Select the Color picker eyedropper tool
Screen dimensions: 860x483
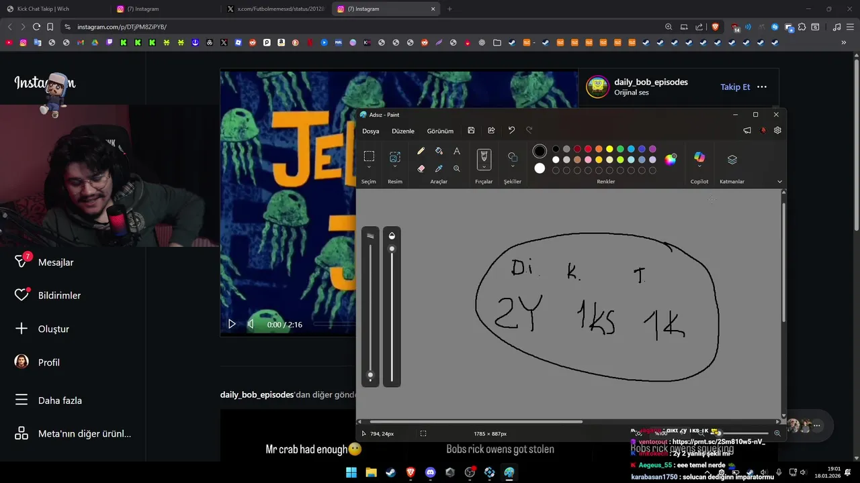click(439, 168)
